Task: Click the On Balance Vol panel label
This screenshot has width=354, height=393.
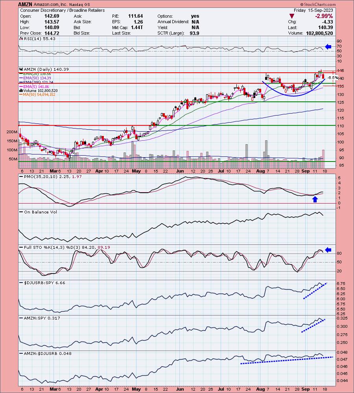Action: (41, 212)
